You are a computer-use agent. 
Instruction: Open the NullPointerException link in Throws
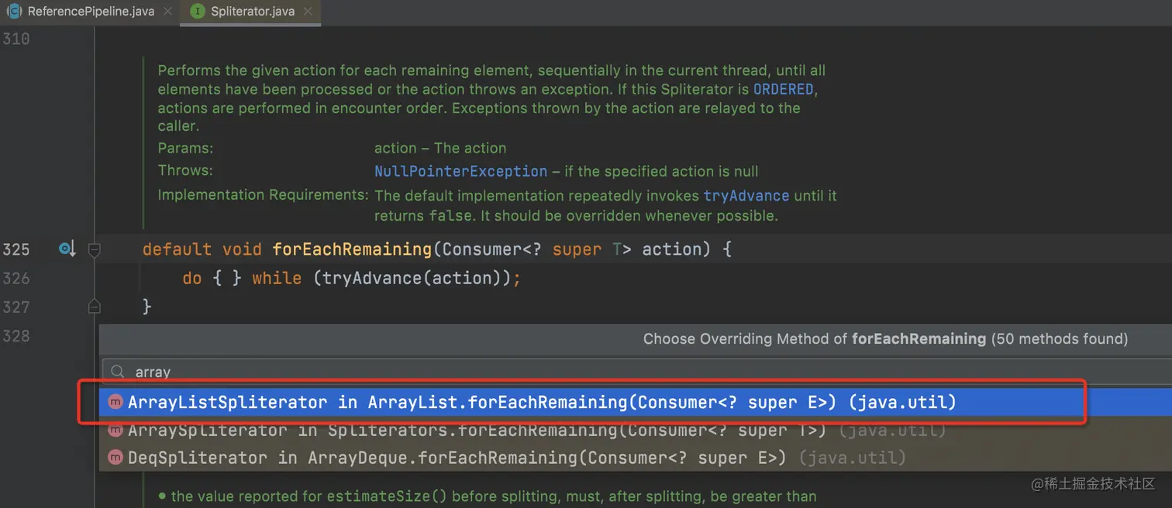[460, 171]
